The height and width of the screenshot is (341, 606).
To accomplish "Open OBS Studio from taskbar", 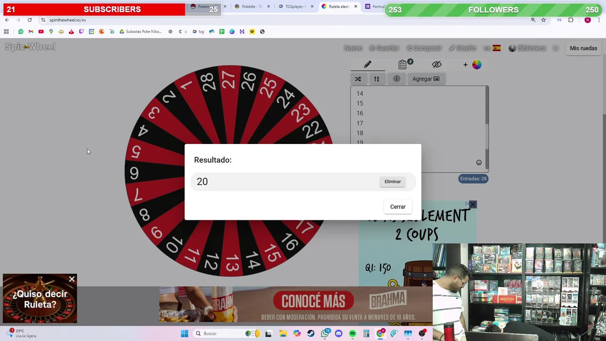I will 422,333.
